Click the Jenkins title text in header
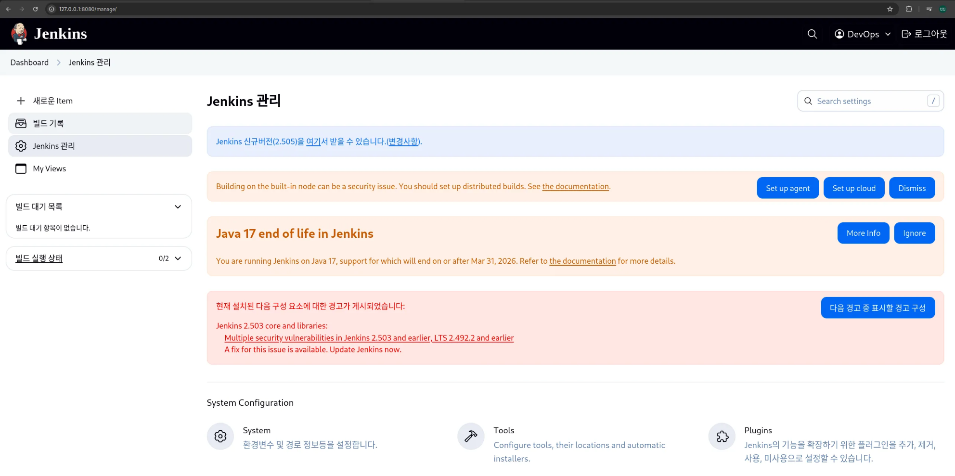Image resolution: width=955 pixels, height=476 pixels. pos(61,34)
